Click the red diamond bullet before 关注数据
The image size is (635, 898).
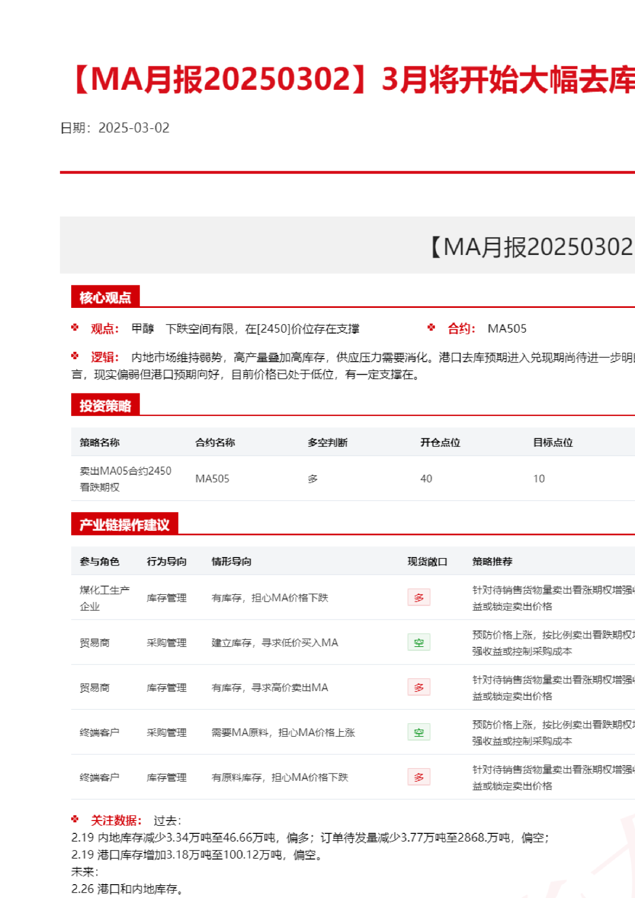click(x=75, y=819)
